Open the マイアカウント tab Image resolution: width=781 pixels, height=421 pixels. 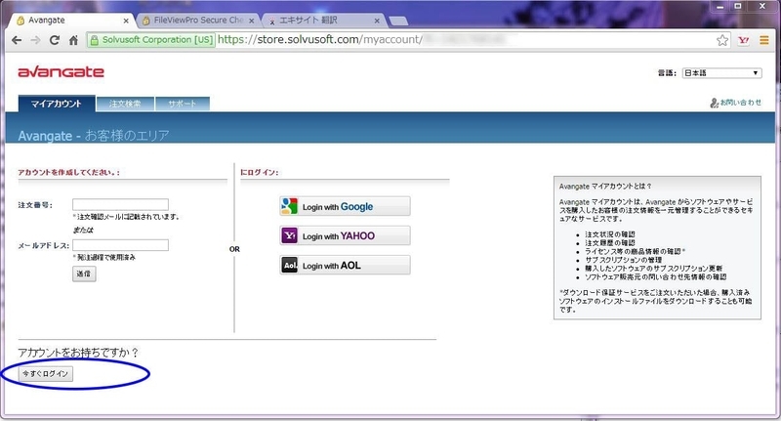tap(57, 104)
